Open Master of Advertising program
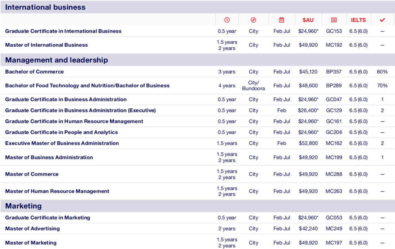The width and height of the screenshot is (395, 249). point(33,229)
